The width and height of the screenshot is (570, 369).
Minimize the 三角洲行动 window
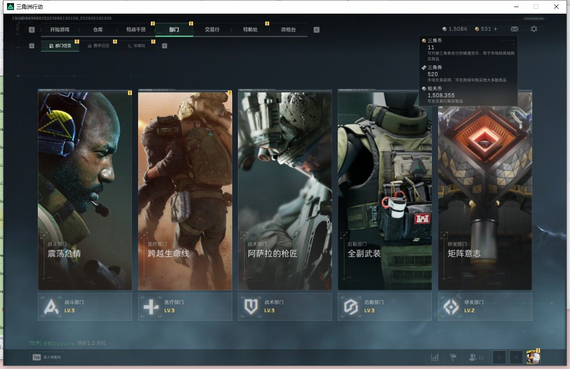(516, 7)
